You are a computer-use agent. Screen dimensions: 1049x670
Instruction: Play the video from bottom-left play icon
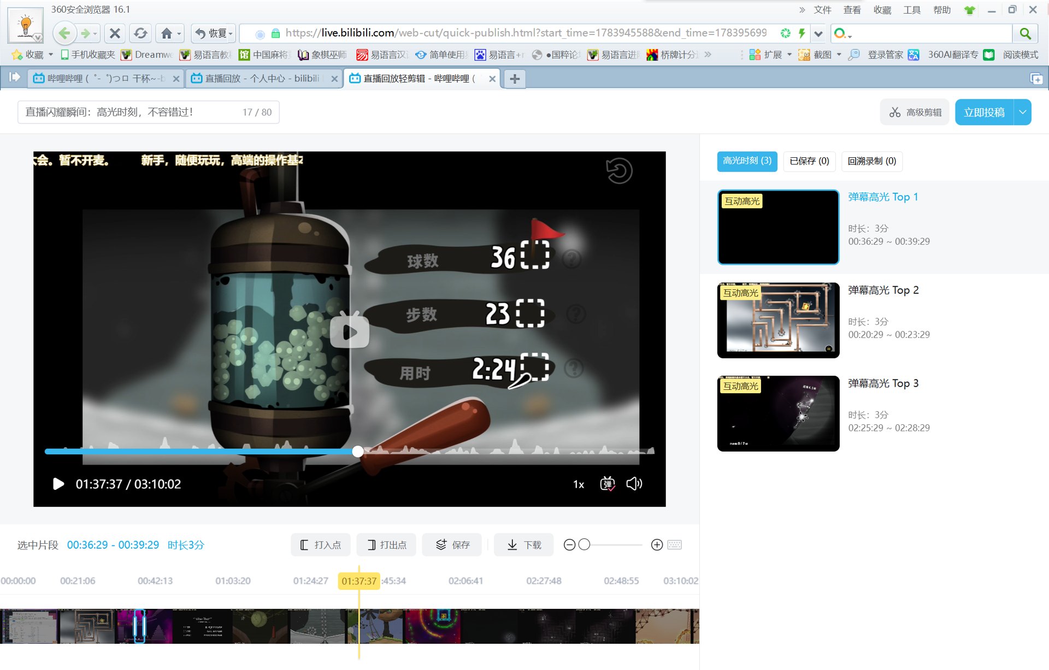tap(58, 484)
